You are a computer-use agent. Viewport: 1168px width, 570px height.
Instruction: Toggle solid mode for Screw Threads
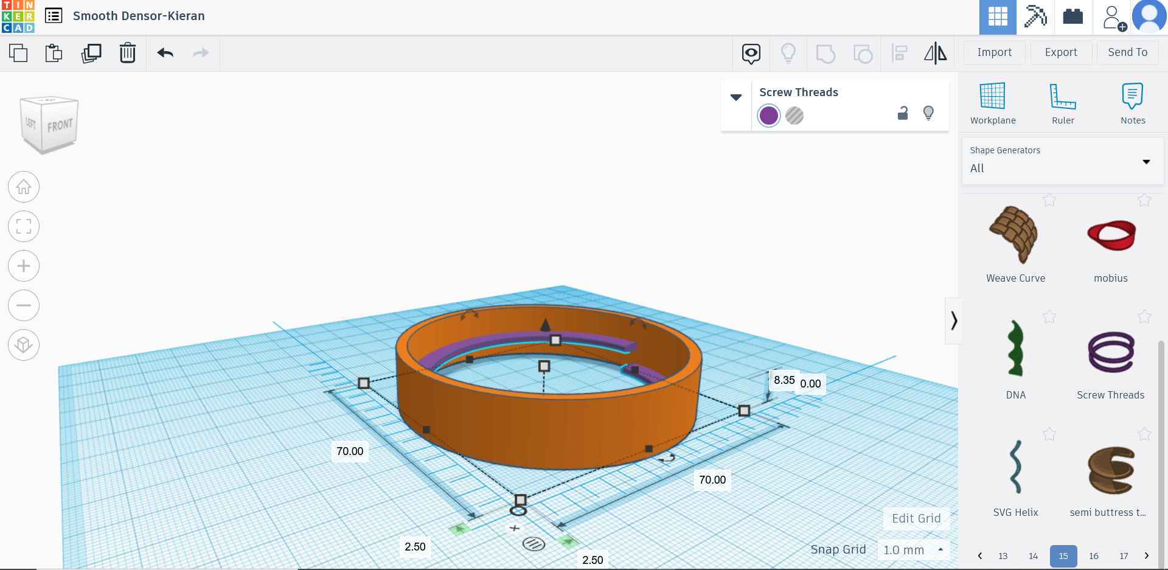(x=795, y=116)
